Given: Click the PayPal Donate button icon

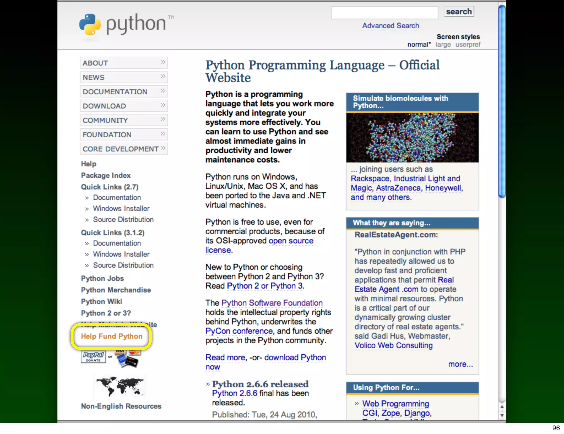Looking at the screenshot, I should click(93, 357).
